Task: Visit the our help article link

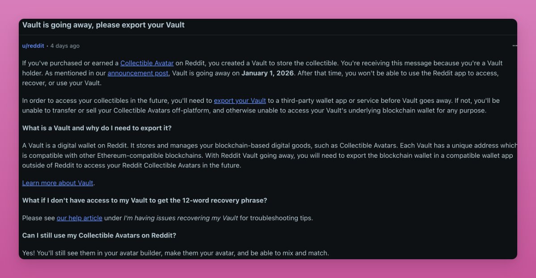Action: pyautogui.click(x=80, y=218)
